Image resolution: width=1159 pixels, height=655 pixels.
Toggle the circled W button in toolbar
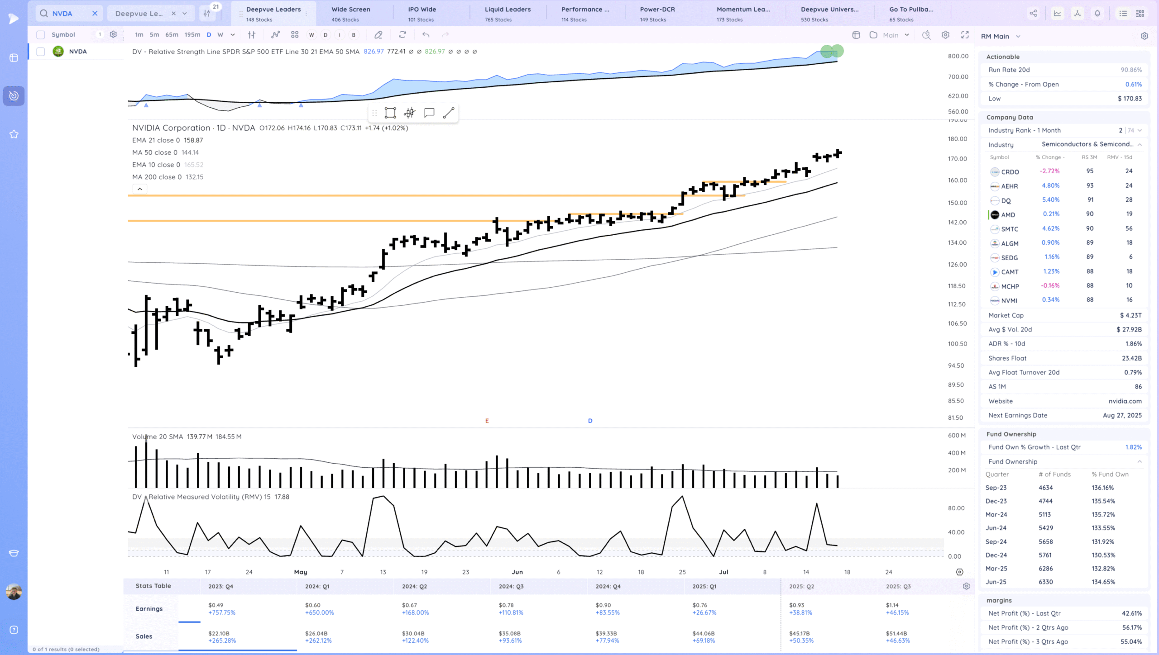(311, 35)
